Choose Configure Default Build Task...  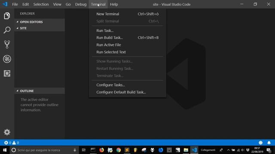[128, 92]
